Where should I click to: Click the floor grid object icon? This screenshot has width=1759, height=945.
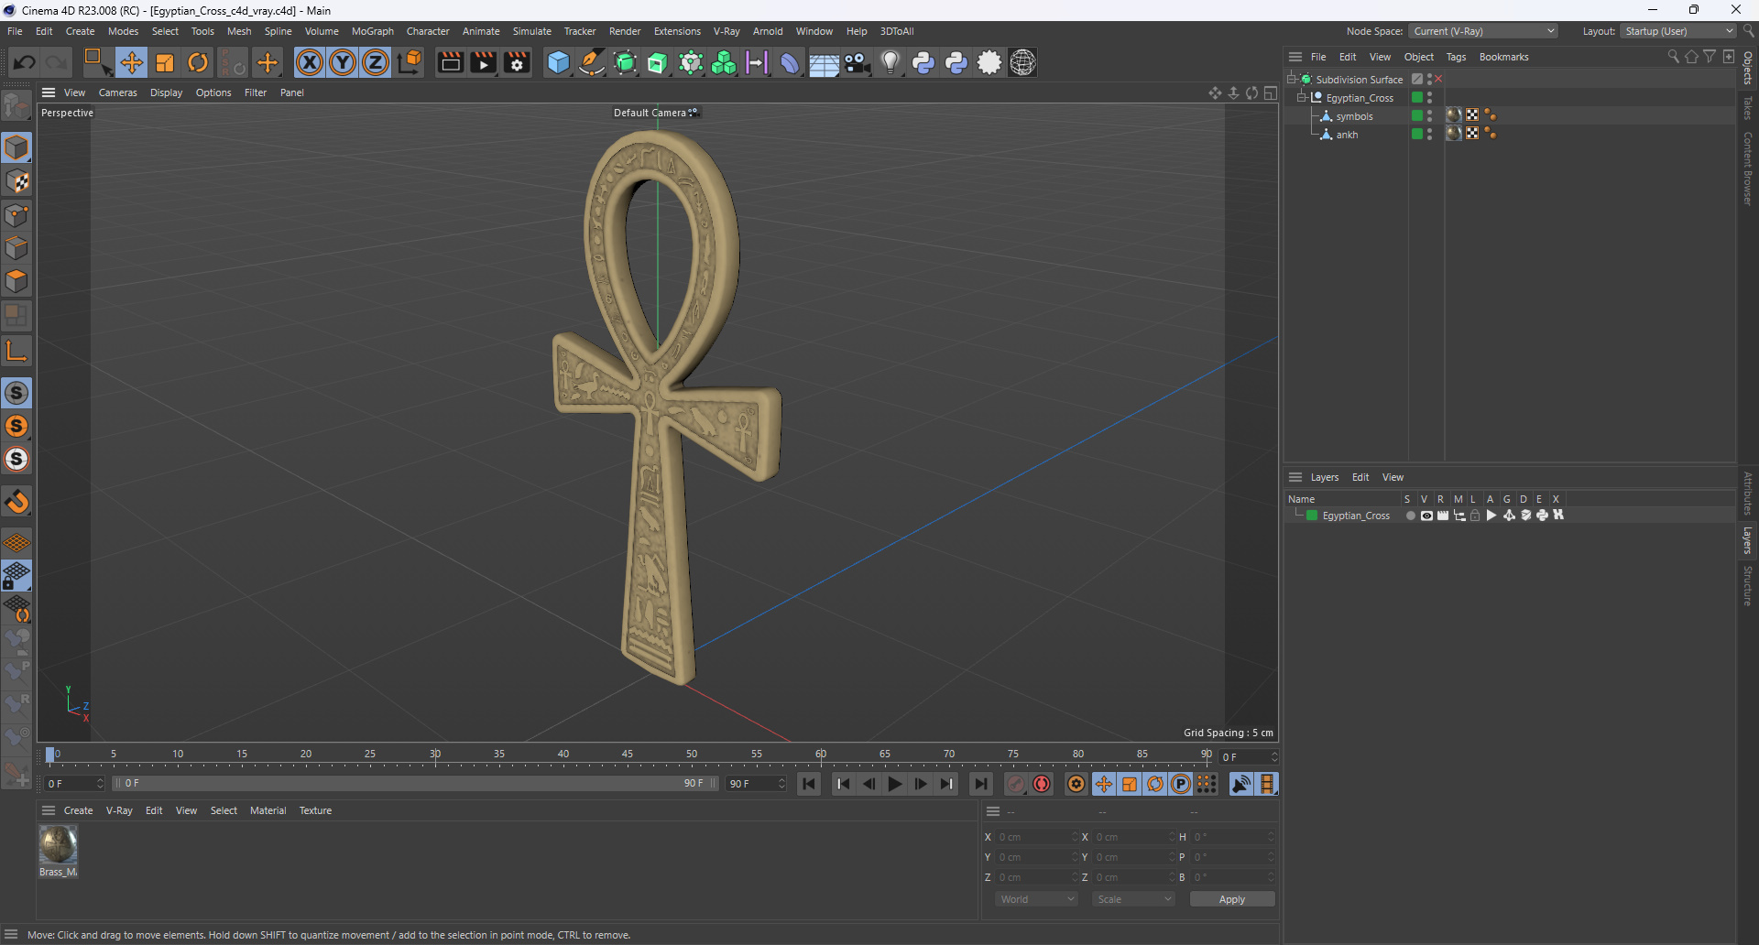824,62
